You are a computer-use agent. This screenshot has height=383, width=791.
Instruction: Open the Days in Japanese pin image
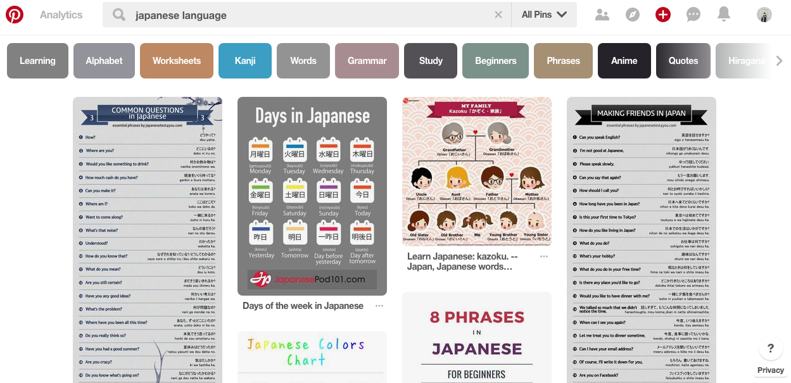(x=312, y=196)
